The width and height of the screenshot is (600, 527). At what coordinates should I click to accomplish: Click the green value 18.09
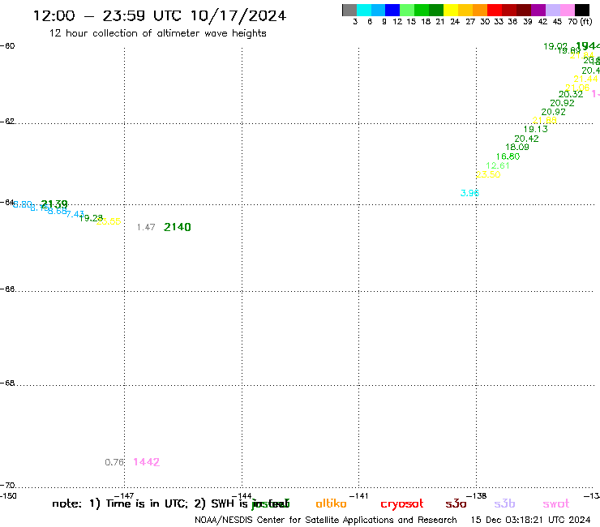pos(517,147)
